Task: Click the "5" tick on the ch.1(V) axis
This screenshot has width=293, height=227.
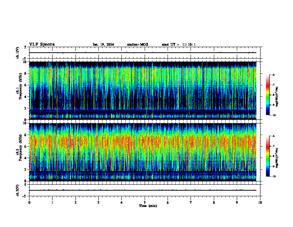Action: (26, 47)
